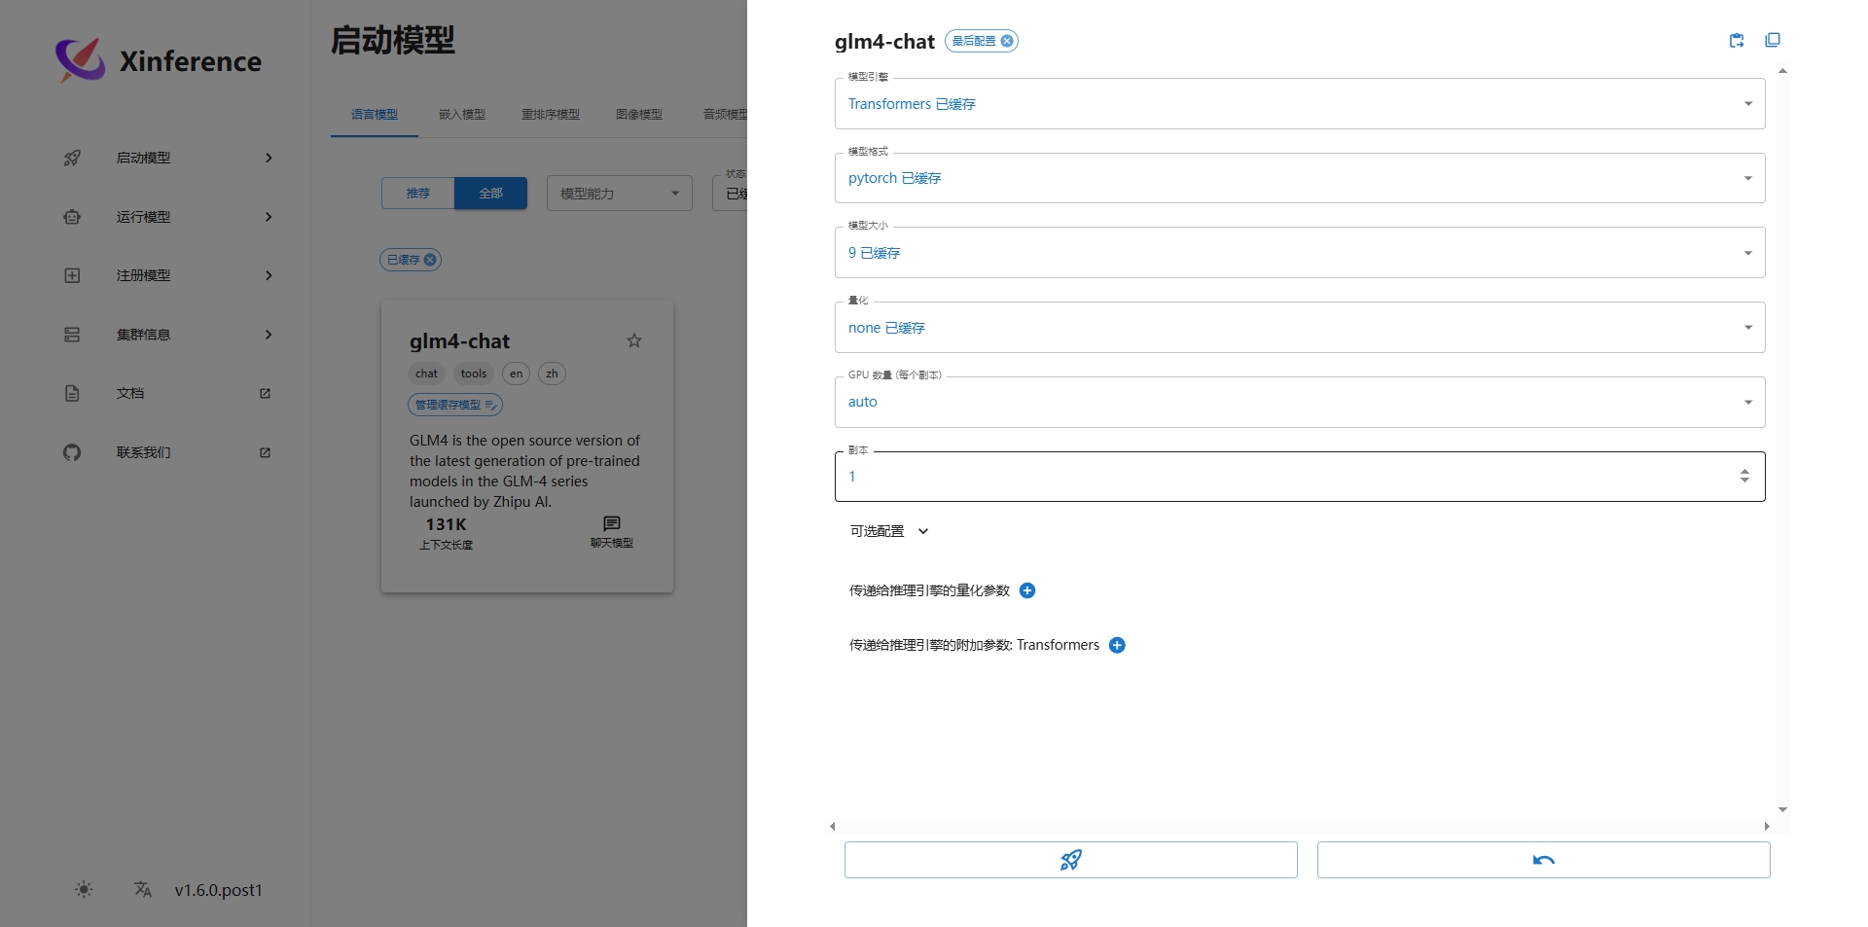Image resolution: width=1868 pixels, height=927 pixels.
Task: Click the horizontal scrollbar left arrow
Action: (x=832, y=826)
